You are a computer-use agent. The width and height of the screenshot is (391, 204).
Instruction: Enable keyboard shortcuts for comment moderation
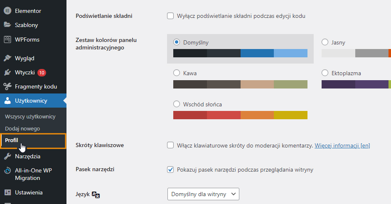click(x=170, y=145)
